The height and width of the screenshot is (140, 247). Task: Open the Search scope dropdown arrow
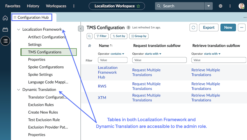(x=209, y=6)
